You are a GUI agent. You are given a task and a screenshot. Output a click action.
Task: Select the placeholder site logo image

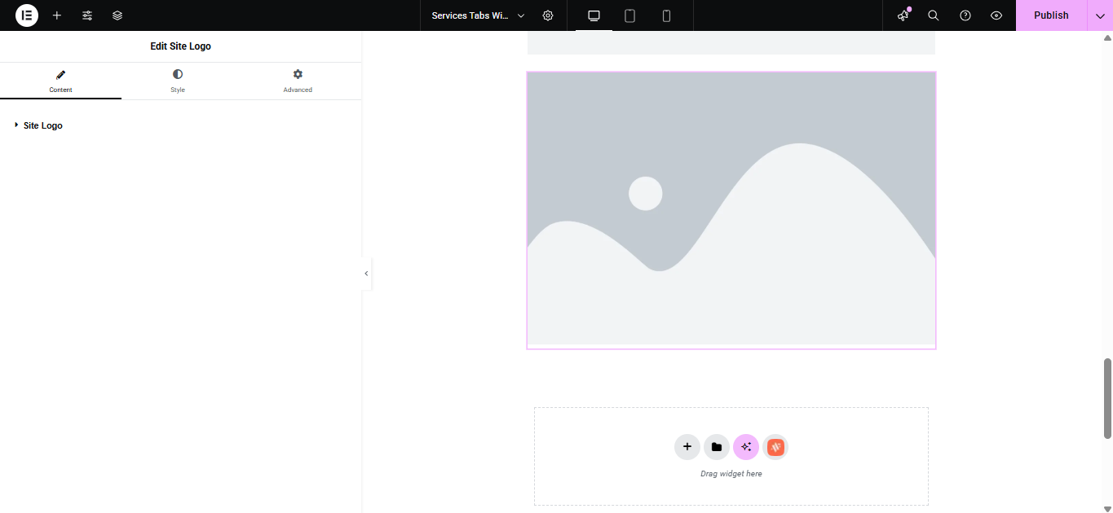731,210
